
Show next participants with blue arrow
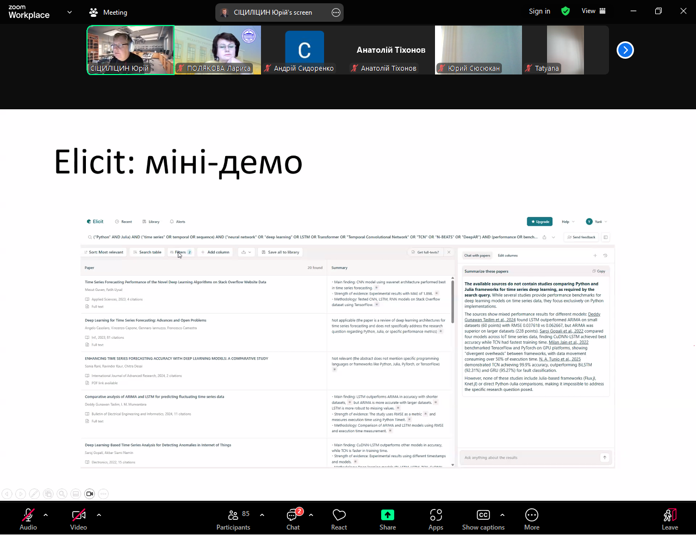(x=625, y=50)
